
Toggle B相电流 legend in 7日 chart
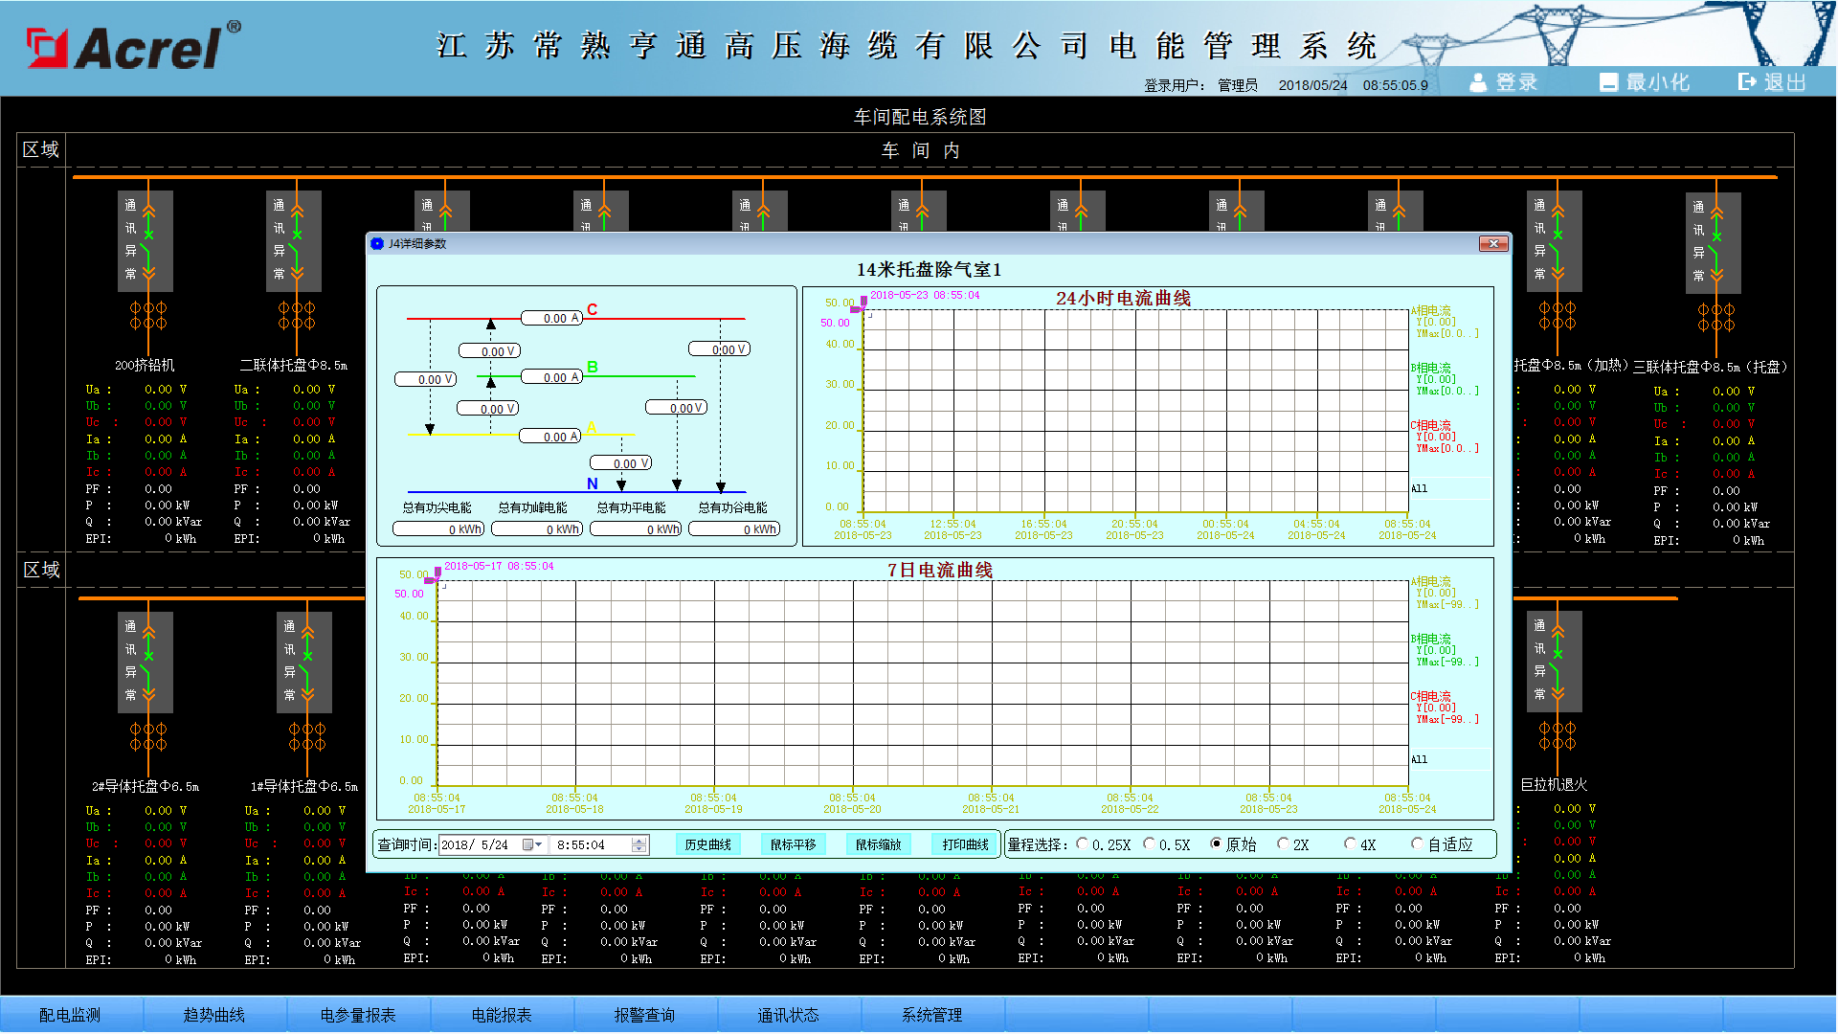coord(1431,640)
